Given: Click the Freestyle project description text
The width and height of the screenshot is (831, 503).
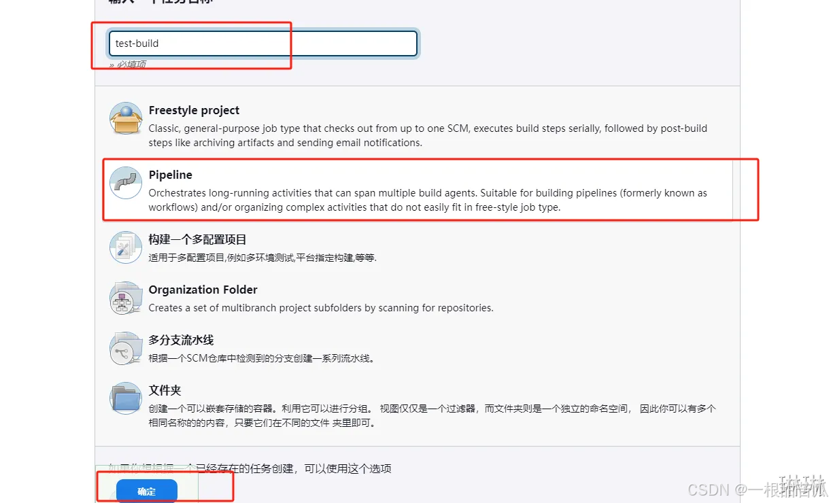Looking at the screenshot, I should [x=428, y=135].
